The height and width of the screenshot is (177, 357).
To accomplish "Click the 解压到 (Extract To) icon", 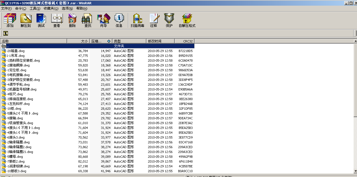I will (26, 20).
